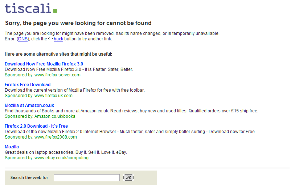Viewport: 295px width, 192px height.
Task: Open the Mozilla at Amazon.co.uk link
Action: pos(29,105)
